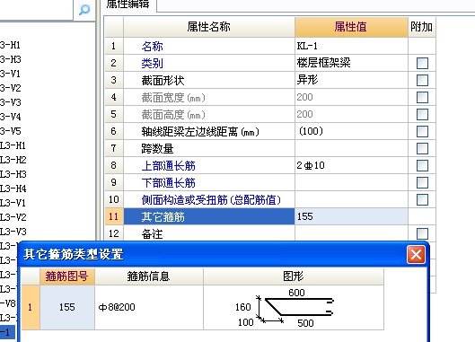Toggle 附加 checkbox for 类别 row
The width and height of the screenshot is (475, 342).
click(422, 64)
